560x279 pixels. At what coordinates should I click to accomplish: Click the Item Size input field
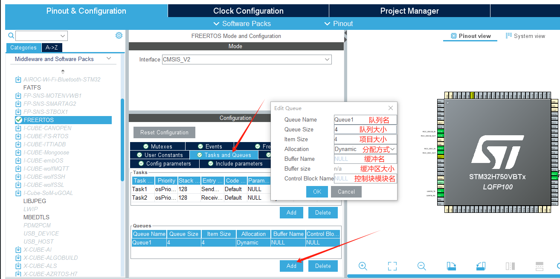point(365,139)
